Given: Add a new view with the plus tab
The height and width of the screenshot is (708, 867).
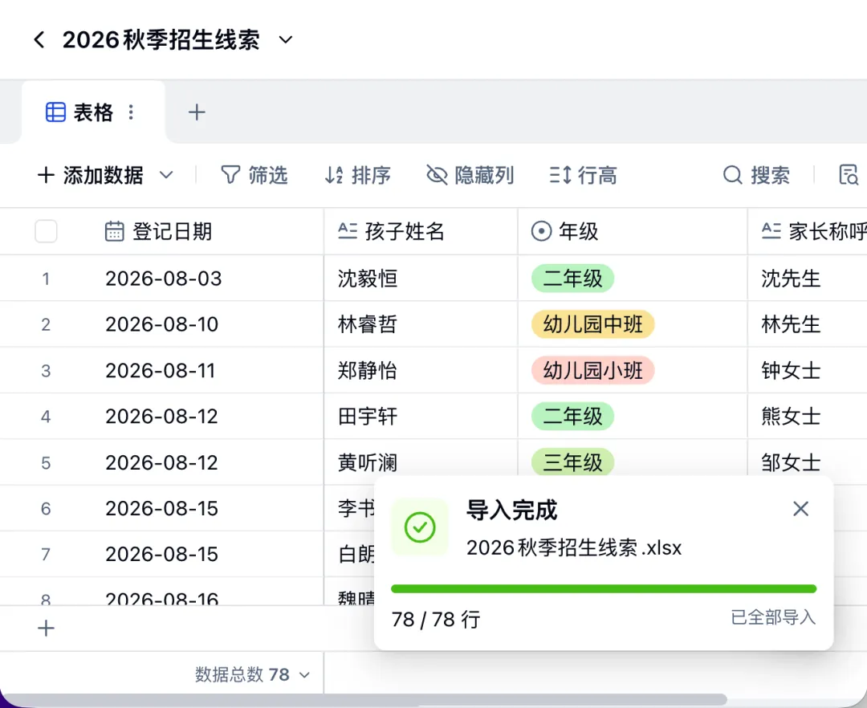Looking at the screenshot, I should (197, 112).
